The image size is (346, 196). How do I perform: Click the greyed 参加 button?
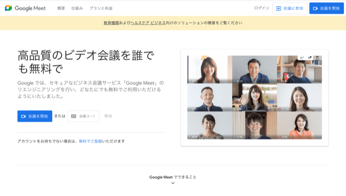pyautogui.click(x=108, y=116)
